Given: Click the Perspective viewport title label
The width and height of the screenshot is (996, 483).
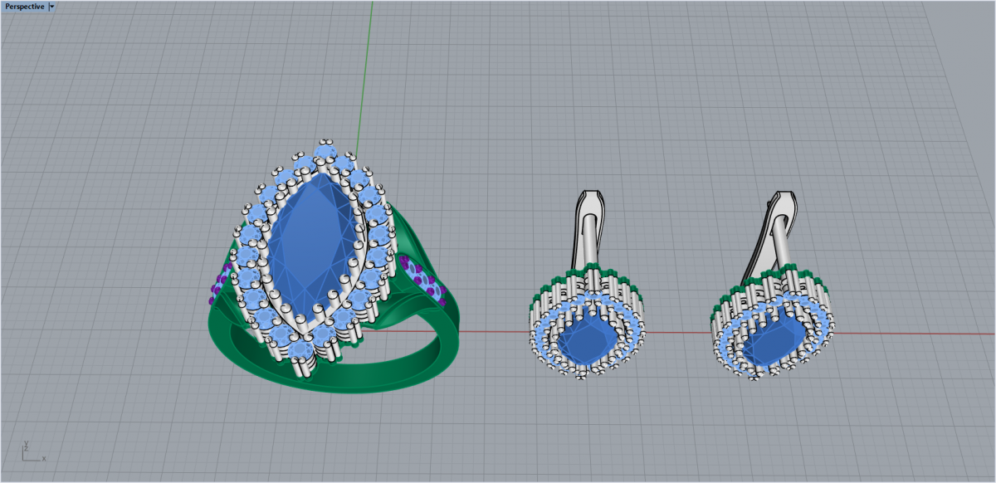Looking at the screenshot, I should coord(24,7).
